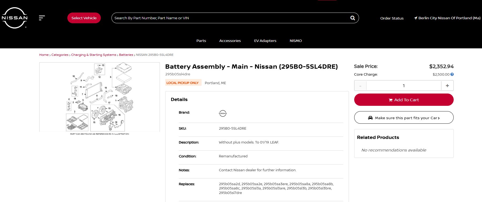482x202 pixels.
Task: Open the Parts menu
Action: point(201,41)
